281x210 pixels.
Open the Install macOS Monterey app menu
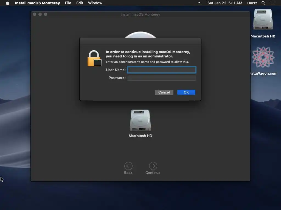tap(37, 3)
